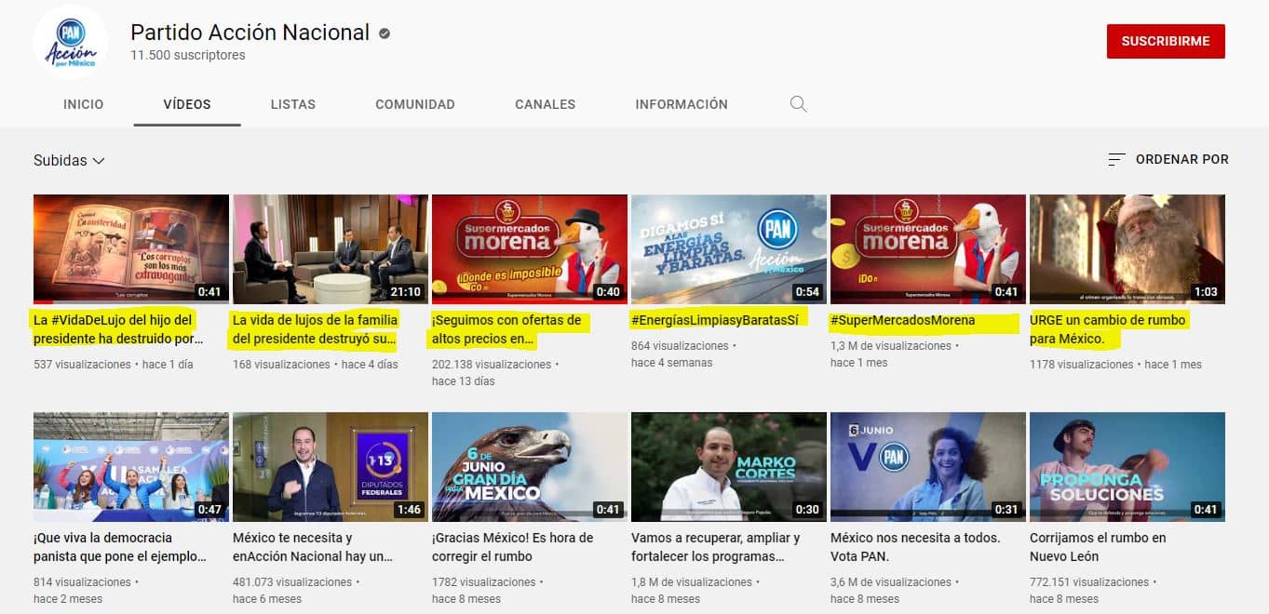Open title '¡Gracias México! Es hora de corregir'
The width and height of the screenshot is (1269, 614).
[x=512, y=547]
